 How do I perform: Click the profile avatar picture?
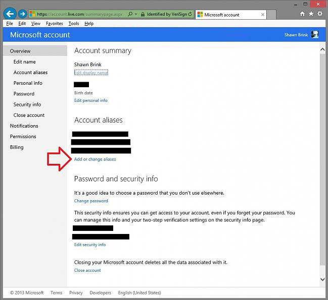click(315, 34)
